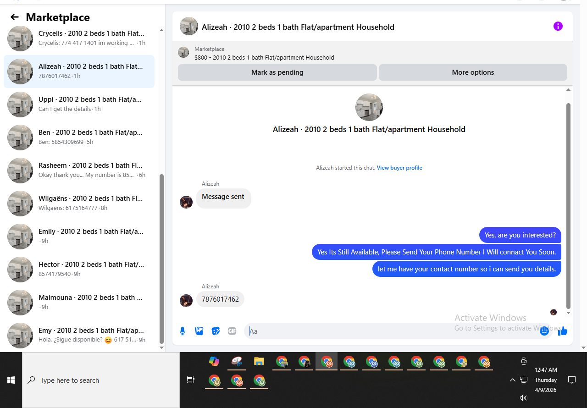Click 'Yes Its Still Available' message bubble
587x408 pixels.
coord(437,252)
